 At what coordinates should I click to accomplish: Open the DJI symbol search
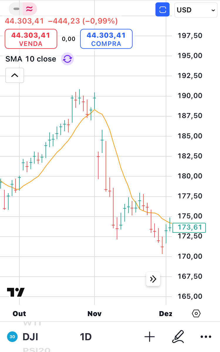click(x=30, y=337)
